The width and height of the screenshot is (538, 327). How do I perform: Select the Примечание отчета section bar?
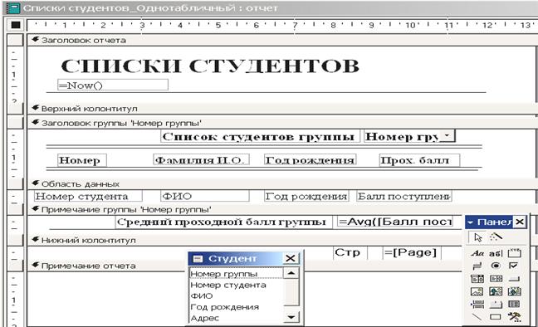coord(107,266)
